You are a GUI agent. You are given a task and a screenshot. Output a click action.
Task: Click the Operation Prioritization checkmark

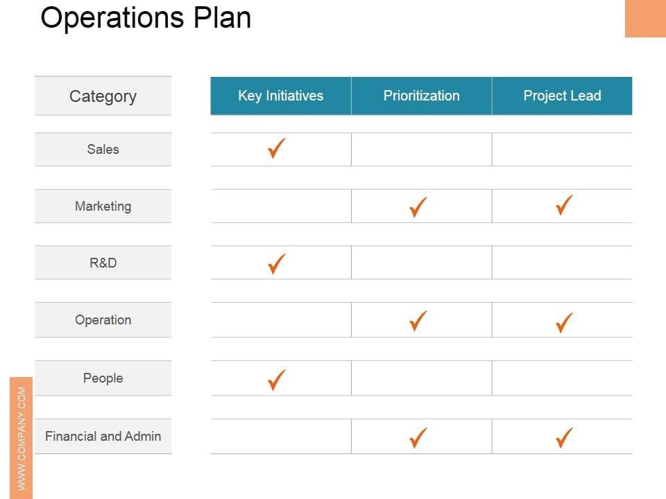tap(418, 321)
